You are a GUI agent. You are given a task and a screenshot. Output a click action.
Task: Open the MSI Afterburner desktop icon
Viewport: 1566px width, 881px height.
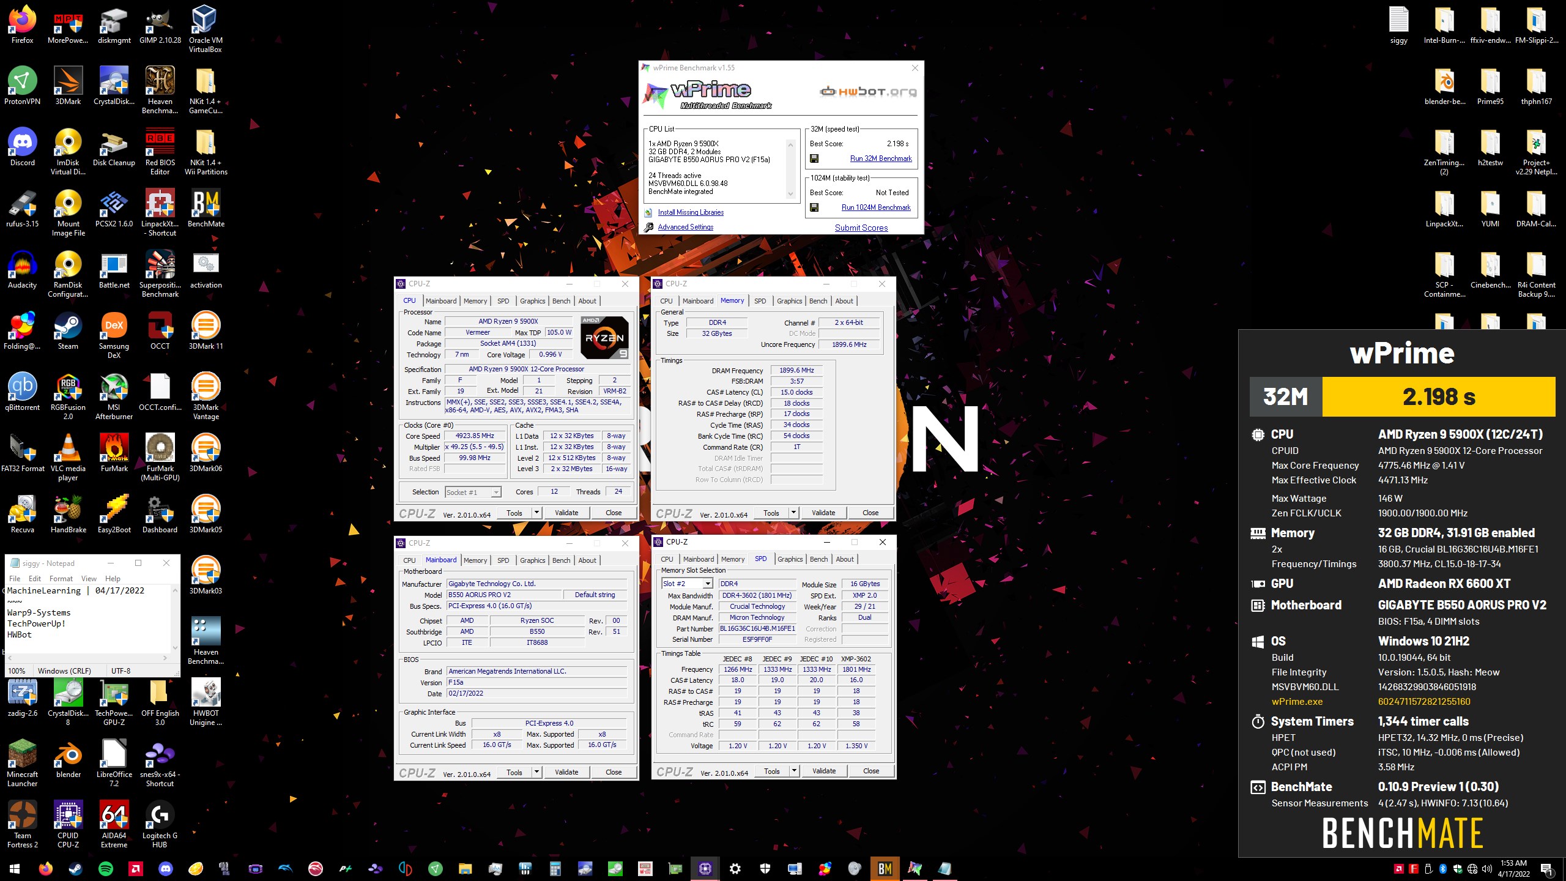[114, 397]
